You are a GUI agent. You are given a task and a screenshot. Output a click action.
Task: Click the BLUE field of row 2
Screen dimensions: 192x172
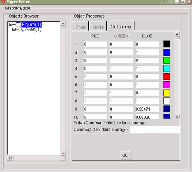pos(147,53)
